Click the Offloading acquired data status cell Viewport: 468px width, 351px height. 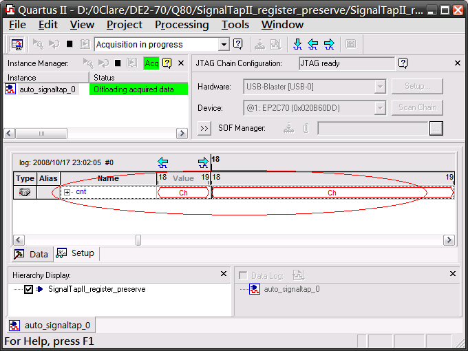point(138,89)
